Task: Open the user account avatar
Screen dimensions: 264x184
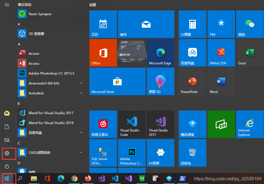Action: point(7,114)
